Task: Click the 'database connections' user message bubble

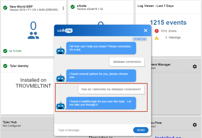Action: pyautogui.click(x=127, y=62)
